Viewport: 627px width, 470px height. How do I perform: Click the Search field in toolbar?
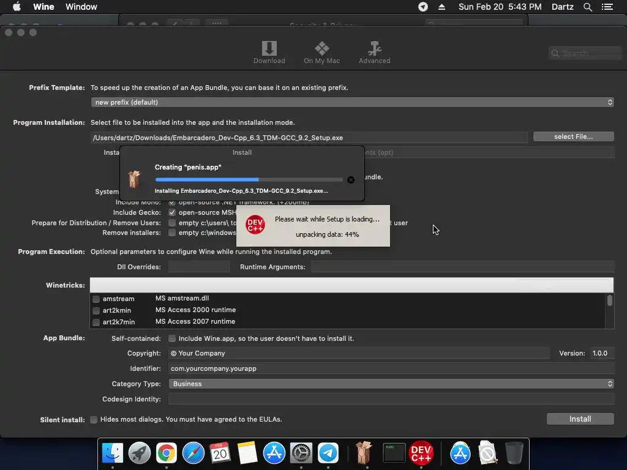[585, 53]
